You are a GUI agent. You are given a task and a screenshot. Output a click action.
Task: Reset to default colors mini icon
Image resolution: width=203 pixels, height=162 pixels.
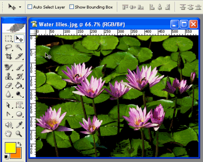point(6,157)
